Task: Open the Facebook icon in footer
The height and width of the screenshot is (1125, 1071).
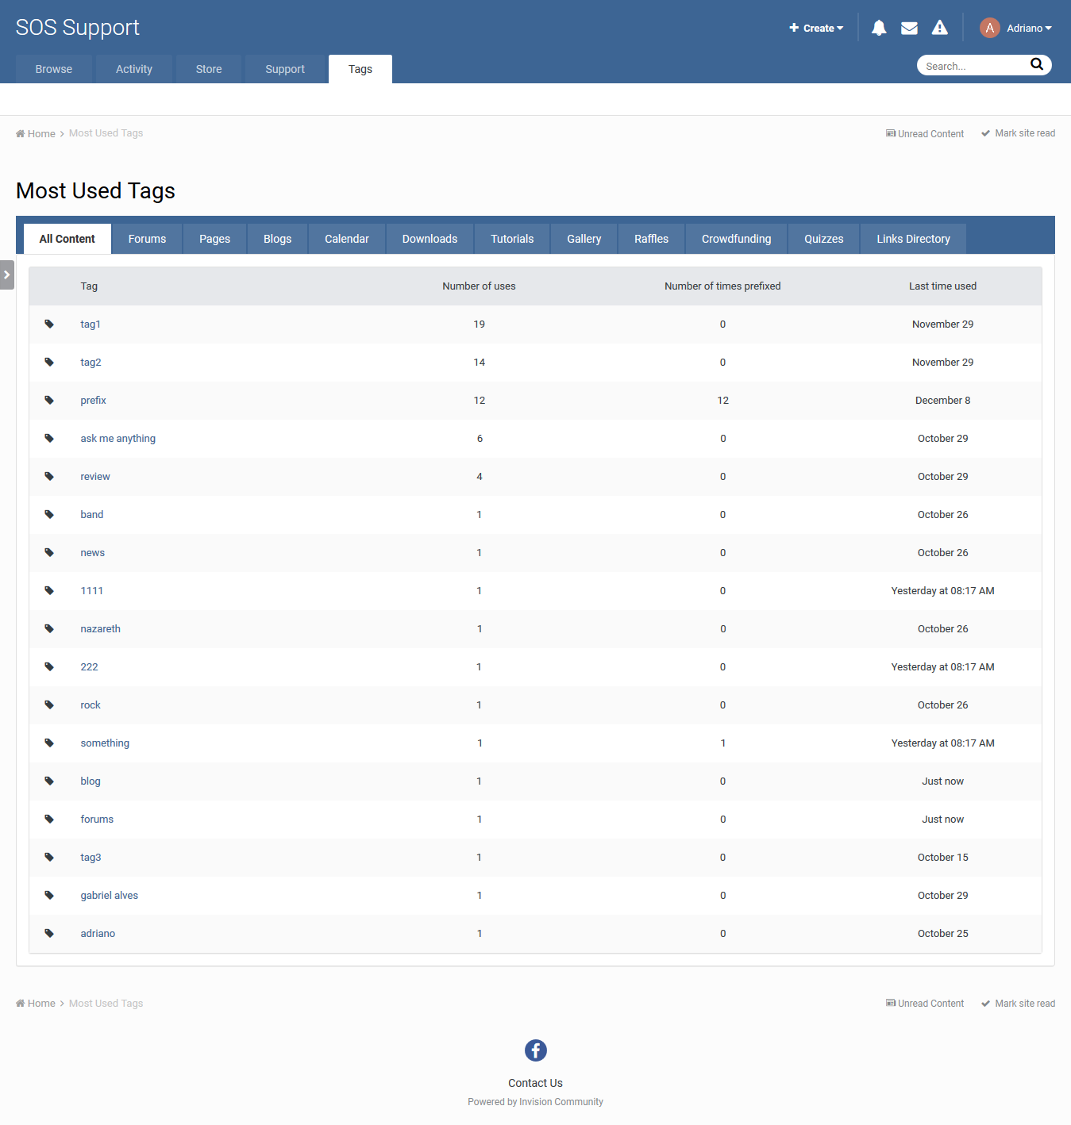Action: pyautogui.click(x=535, y=1050)
